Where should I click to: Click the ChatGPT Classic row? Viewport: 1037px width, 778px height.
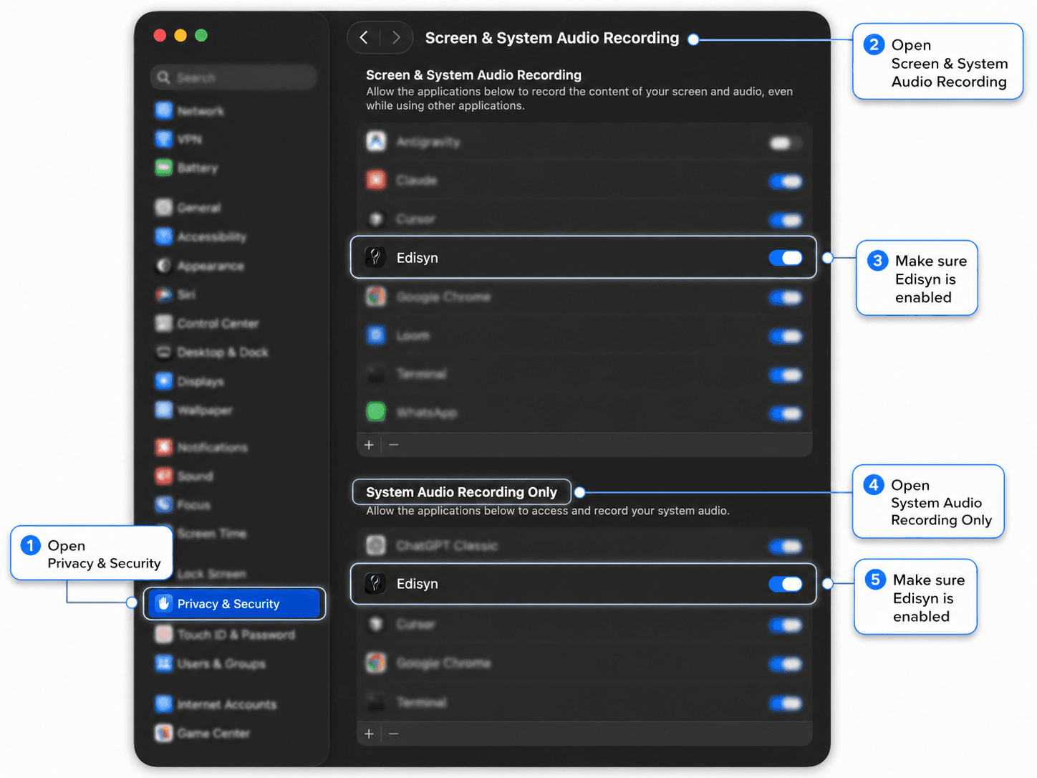click(584, 546)
